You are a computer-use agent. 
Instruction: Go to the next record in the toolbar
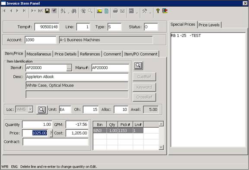[x=17, y=11]
